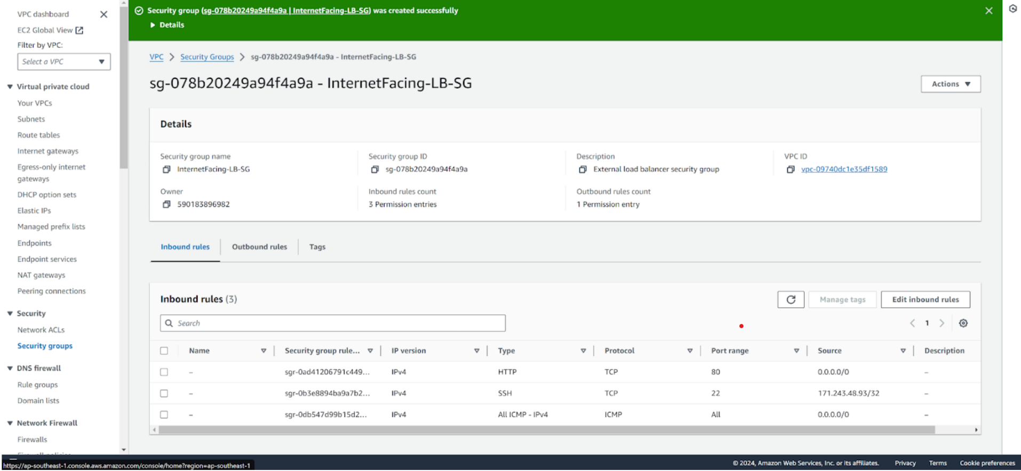Open VPC dashboard in sidebar
This screenshot has width=1021, height=471.
click(43, 14)
